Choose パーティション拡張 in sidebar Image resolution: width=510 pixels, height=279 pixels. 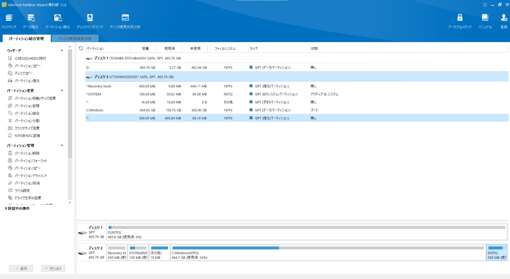click(23, 106)
